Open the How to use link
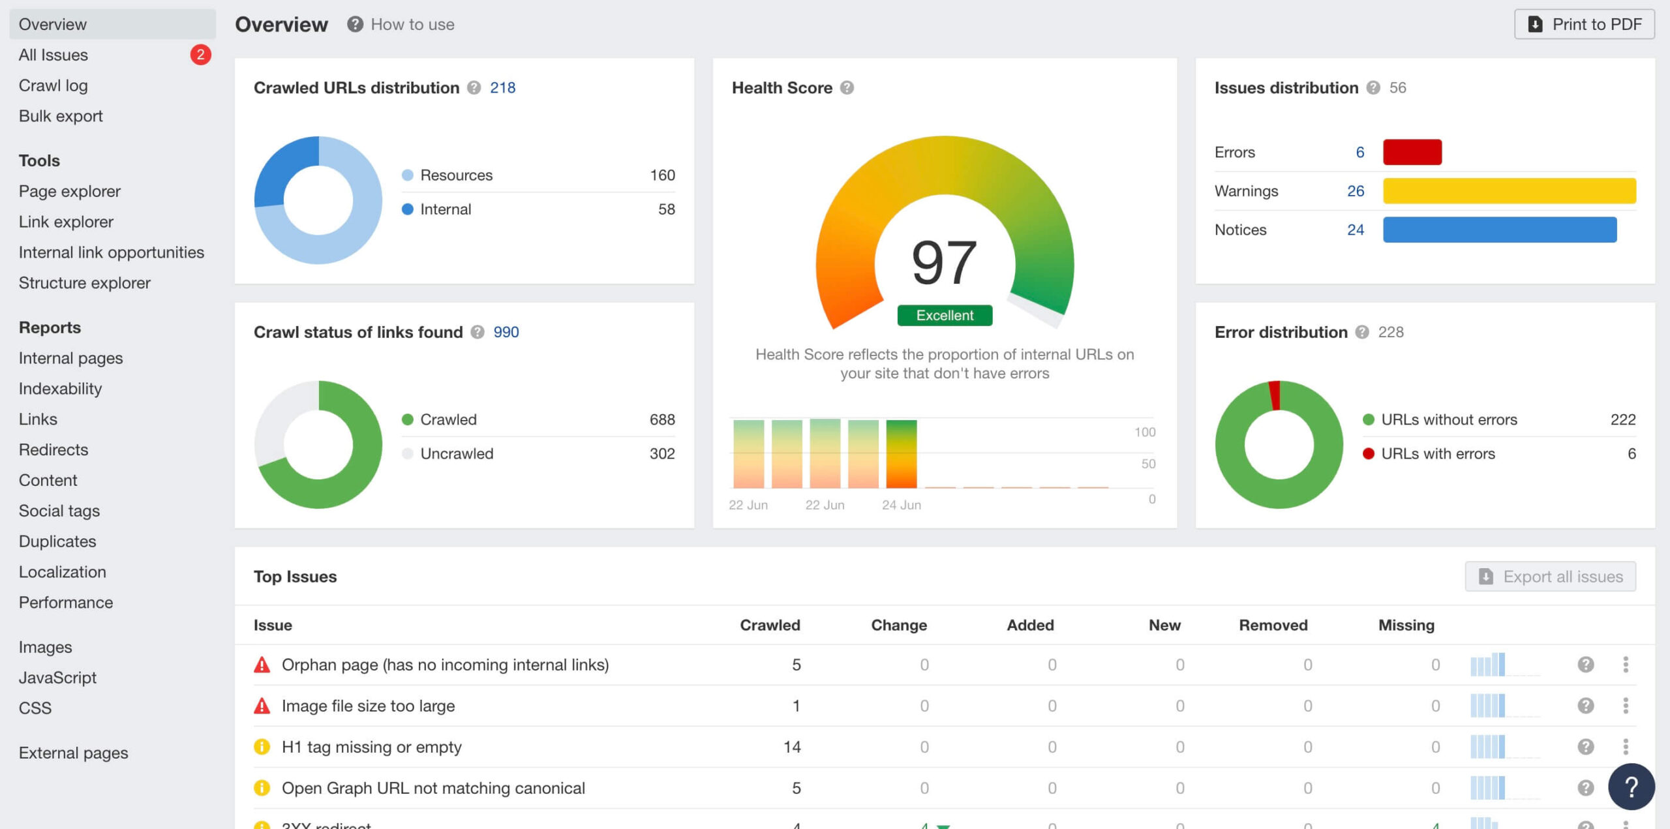Viewport: 1670px width, 829px height. [x=412, y=24]
